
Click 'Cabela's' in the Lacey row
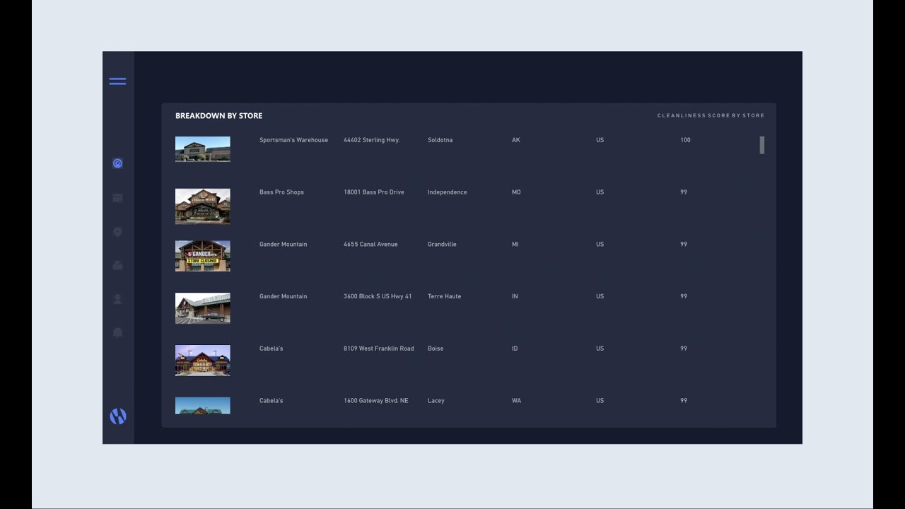coord(271,401)
